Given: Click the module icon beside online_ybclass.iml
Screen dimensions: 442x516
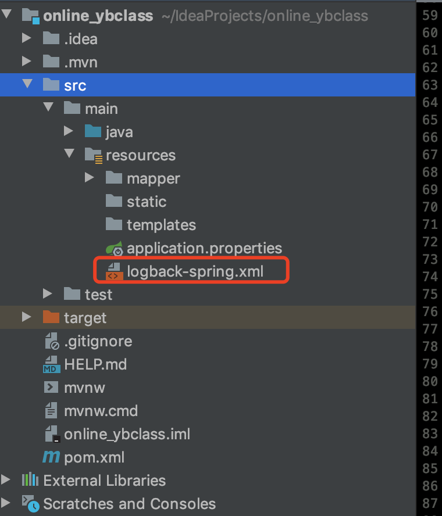Looking at the screenshot, I should click(51, 433).
